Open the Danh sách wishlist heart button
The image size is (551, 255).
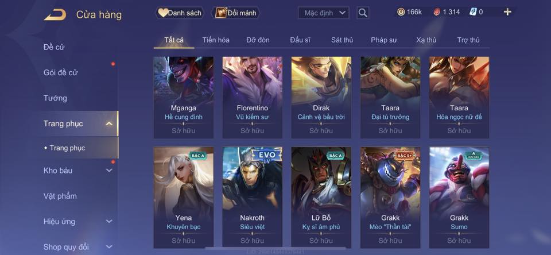(180, 13)
